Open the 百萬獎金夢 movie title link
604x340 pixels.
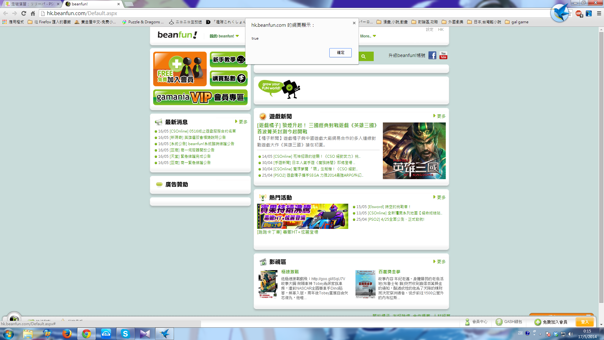click(x=389, y=272)
